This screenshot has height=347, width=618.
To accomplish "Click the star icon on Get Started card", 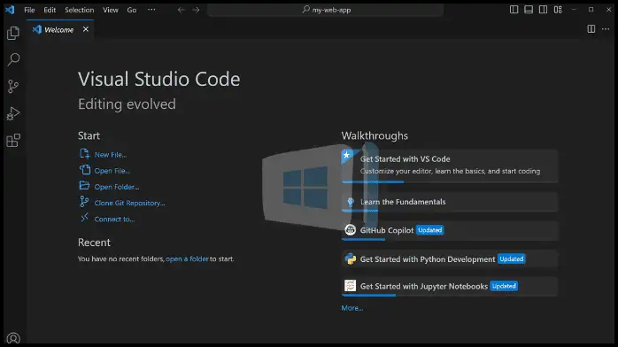I will (347, 156).
